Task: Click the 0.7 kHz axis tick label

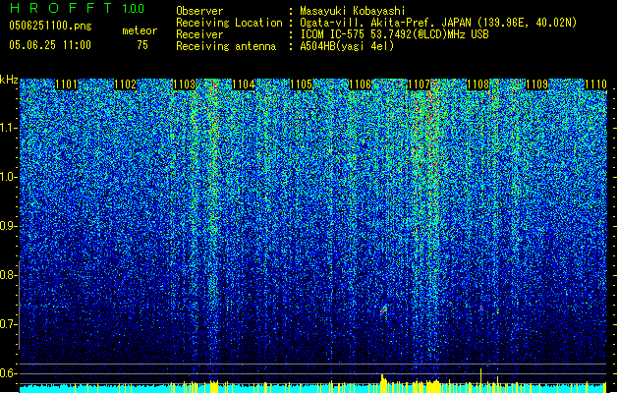Action: pos(9,324)
